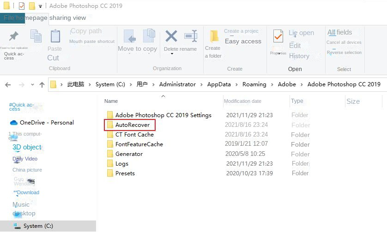Expand the recent locations chevron
Viewport: 387px width, 232px height.
click(32, 85)
